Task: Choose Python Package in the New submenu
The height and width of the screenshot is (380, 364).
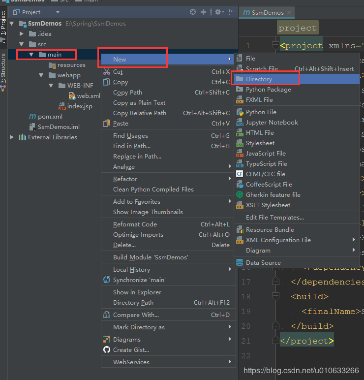Action: pyautogui.click(x=297, y=90)
